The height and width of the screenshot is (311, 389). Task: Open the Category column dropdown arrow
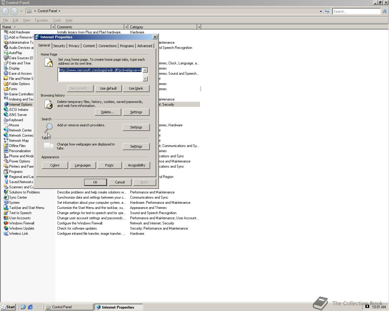199,27
